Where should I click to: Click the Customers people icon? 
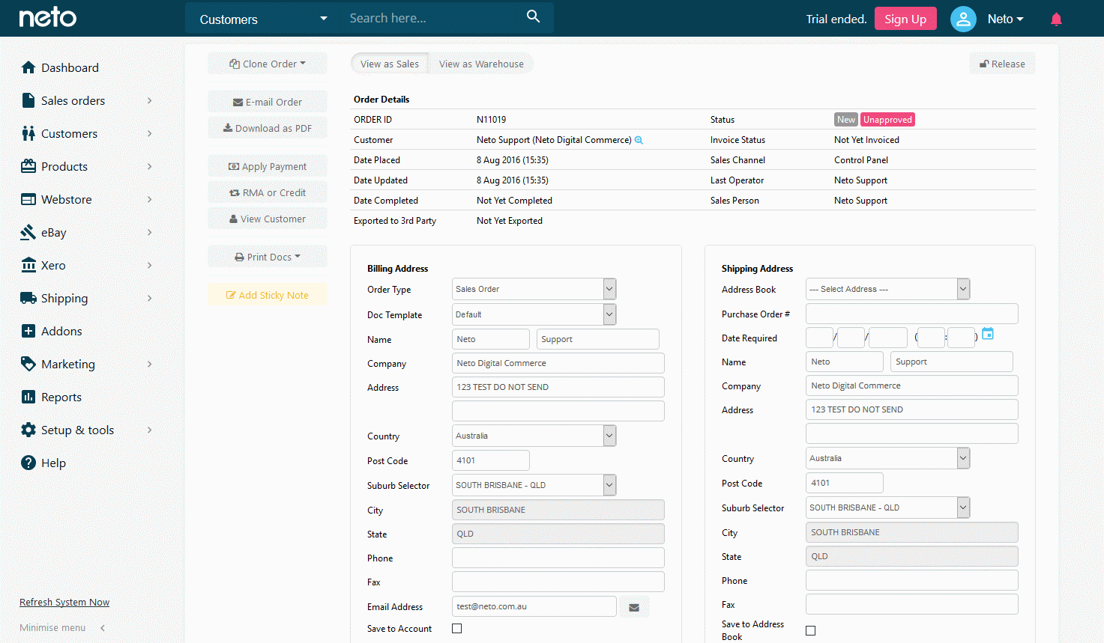(28, 133)
